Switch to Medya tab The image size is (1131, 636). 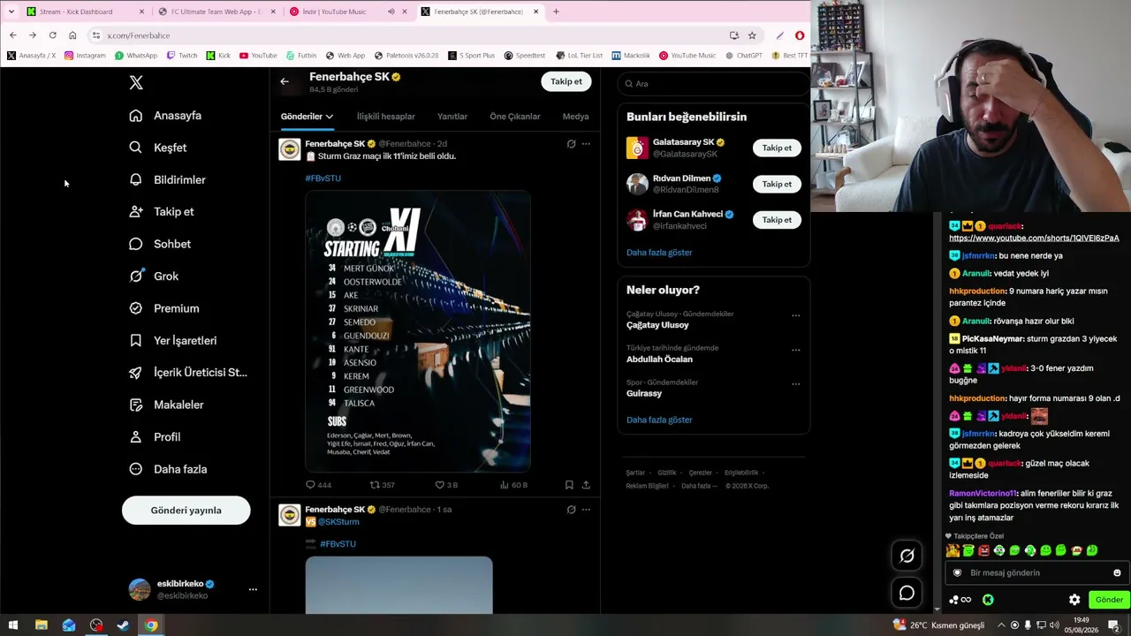[576, 117]
